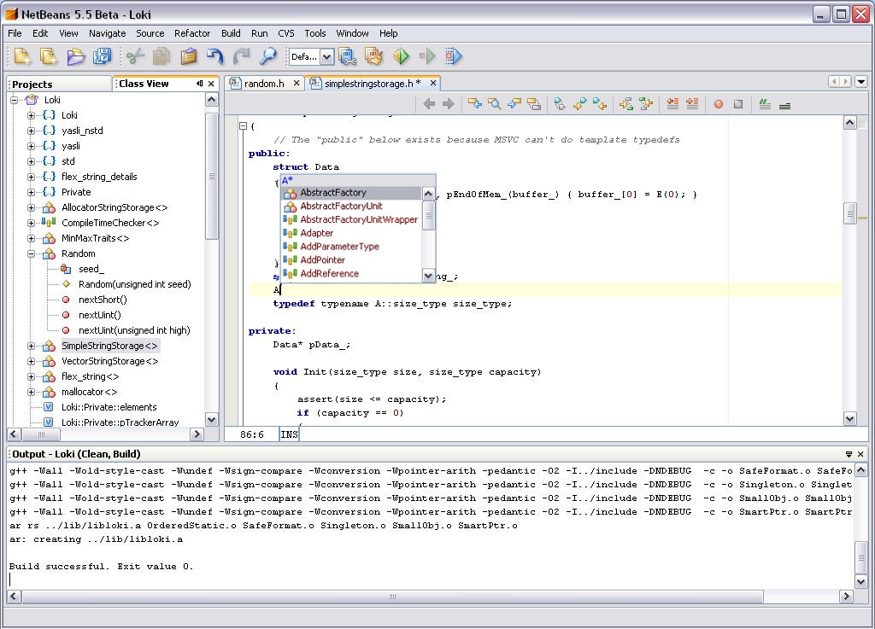The height and width of the screenshot is (629, 875).
Task: Click the Cut scissors icon
Action: click(135, 57)
